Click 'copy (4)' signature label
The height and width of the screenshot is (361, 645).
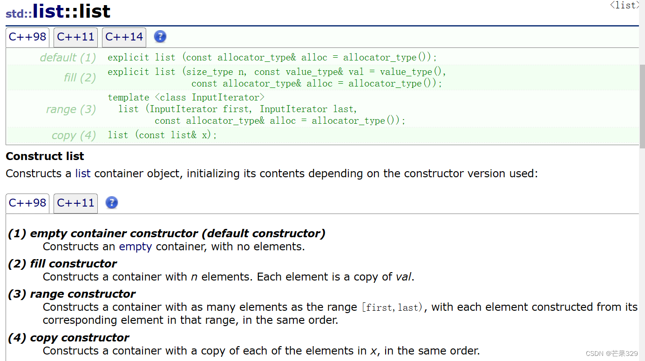(x=74, y=135)
